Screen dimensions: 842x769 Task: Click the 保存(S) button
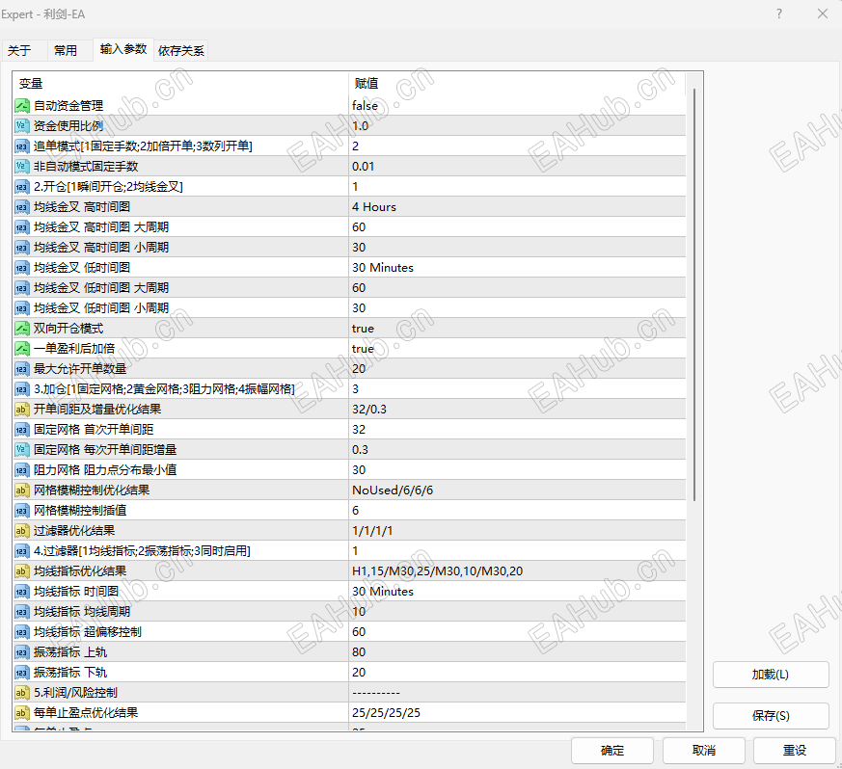pyautogui.click(x=771, y=716)
